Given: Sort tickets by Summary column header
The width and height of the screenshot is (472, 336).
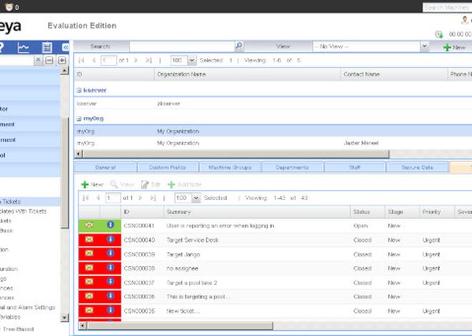Looking at the screenshot, I should coord(257,212).
